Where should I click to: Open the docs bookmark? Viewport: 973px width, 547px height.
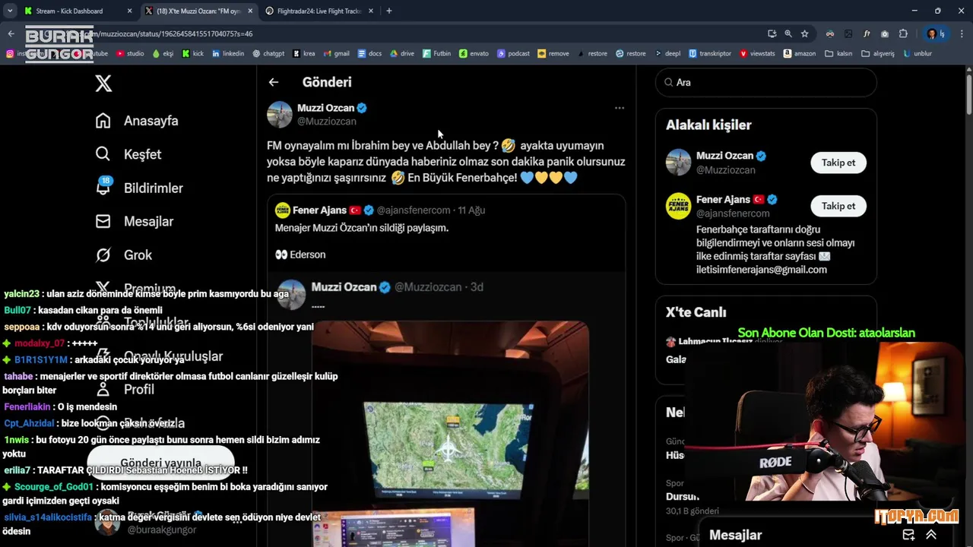[x=370, y=53]
